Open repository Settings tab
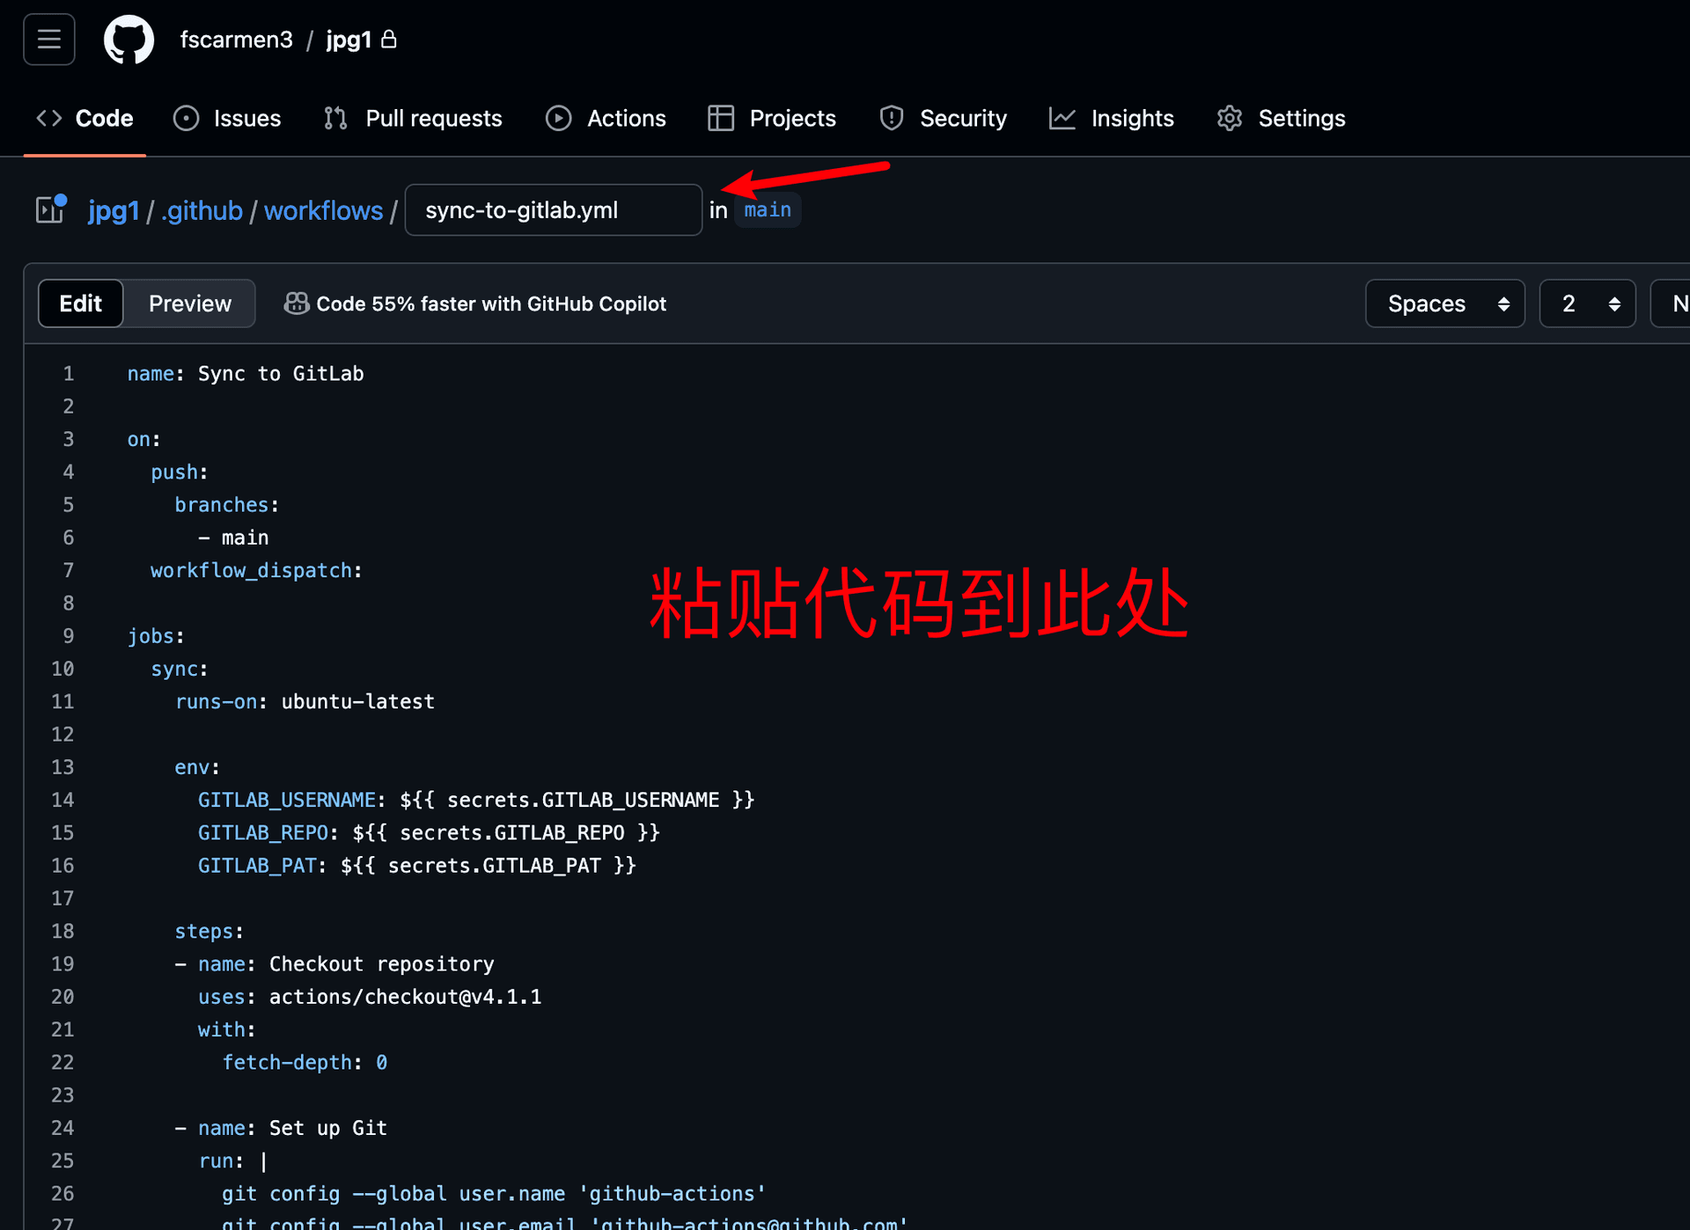Viewport: 1690px width, 1230px height. 1281,118
